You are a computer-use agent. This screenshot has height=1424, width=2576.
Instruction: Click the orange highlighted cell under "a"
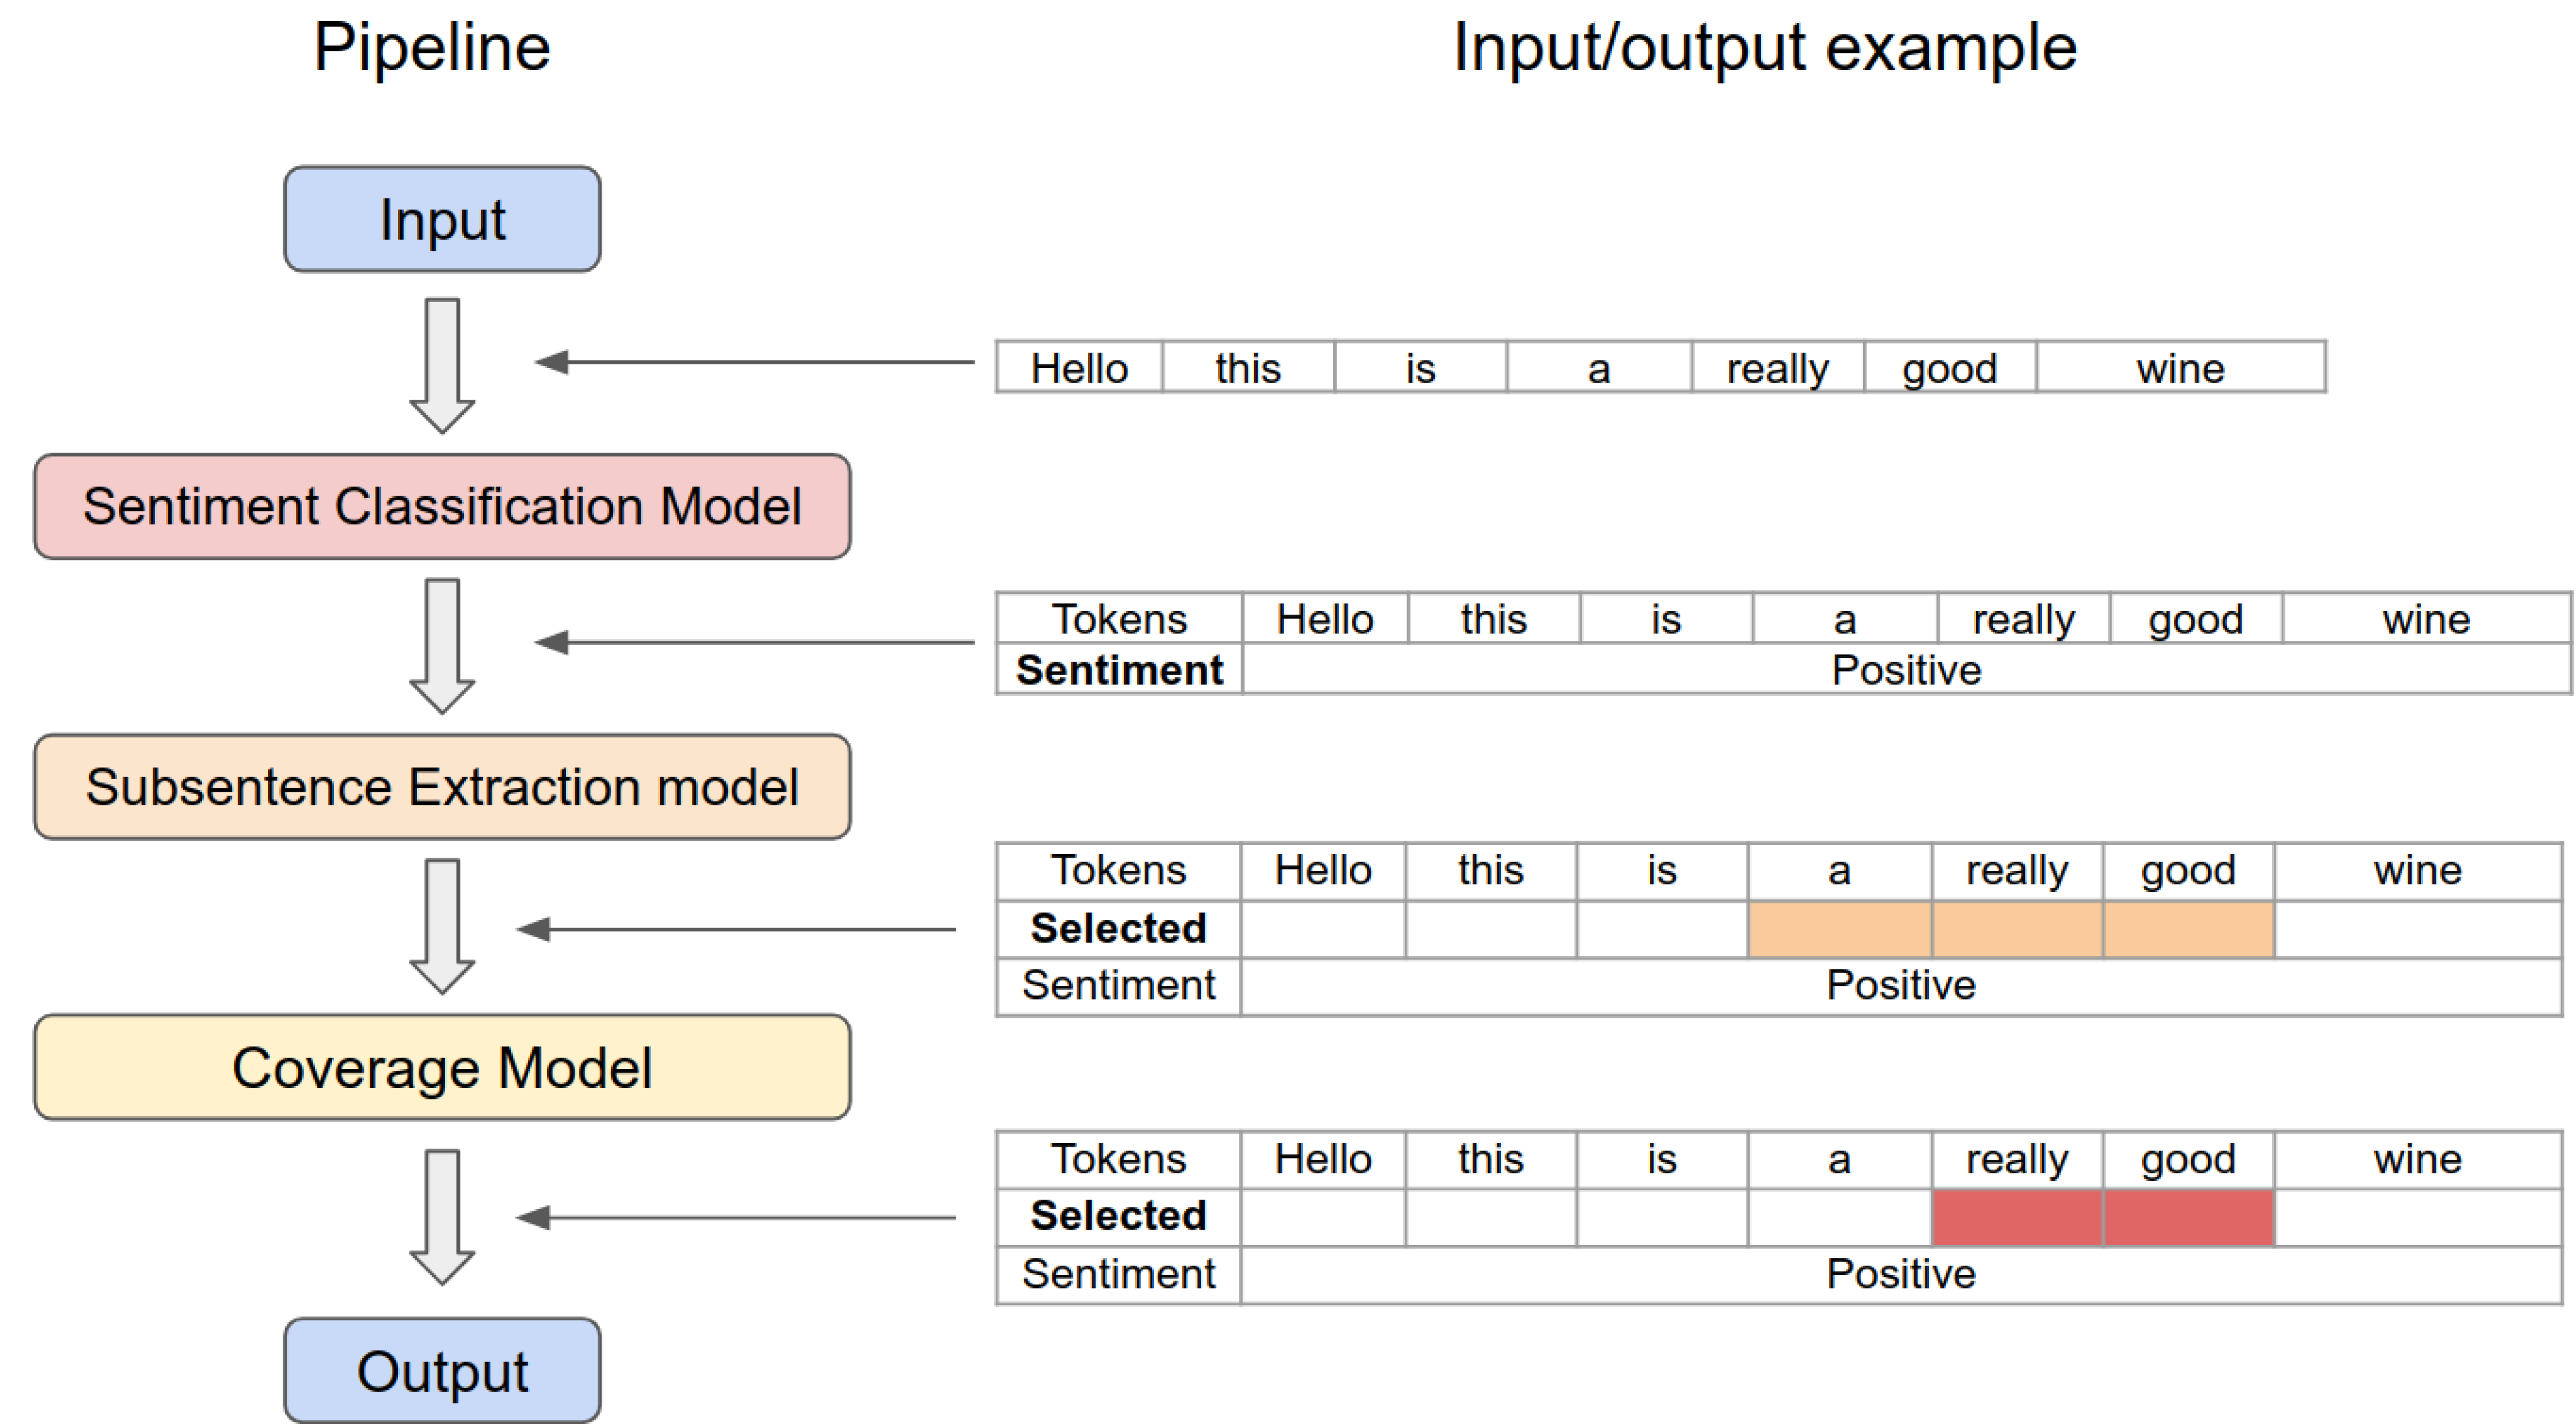(1839, 930)
